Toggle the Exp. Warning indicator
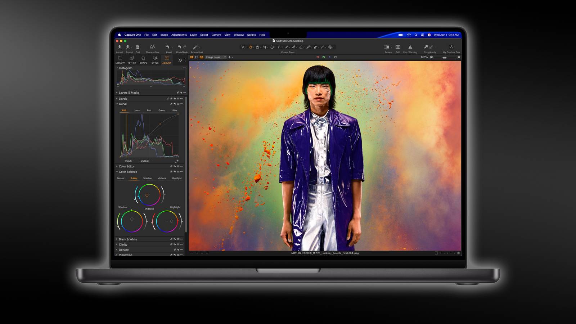Screen dimensions: 576x324 pos(410,47)
